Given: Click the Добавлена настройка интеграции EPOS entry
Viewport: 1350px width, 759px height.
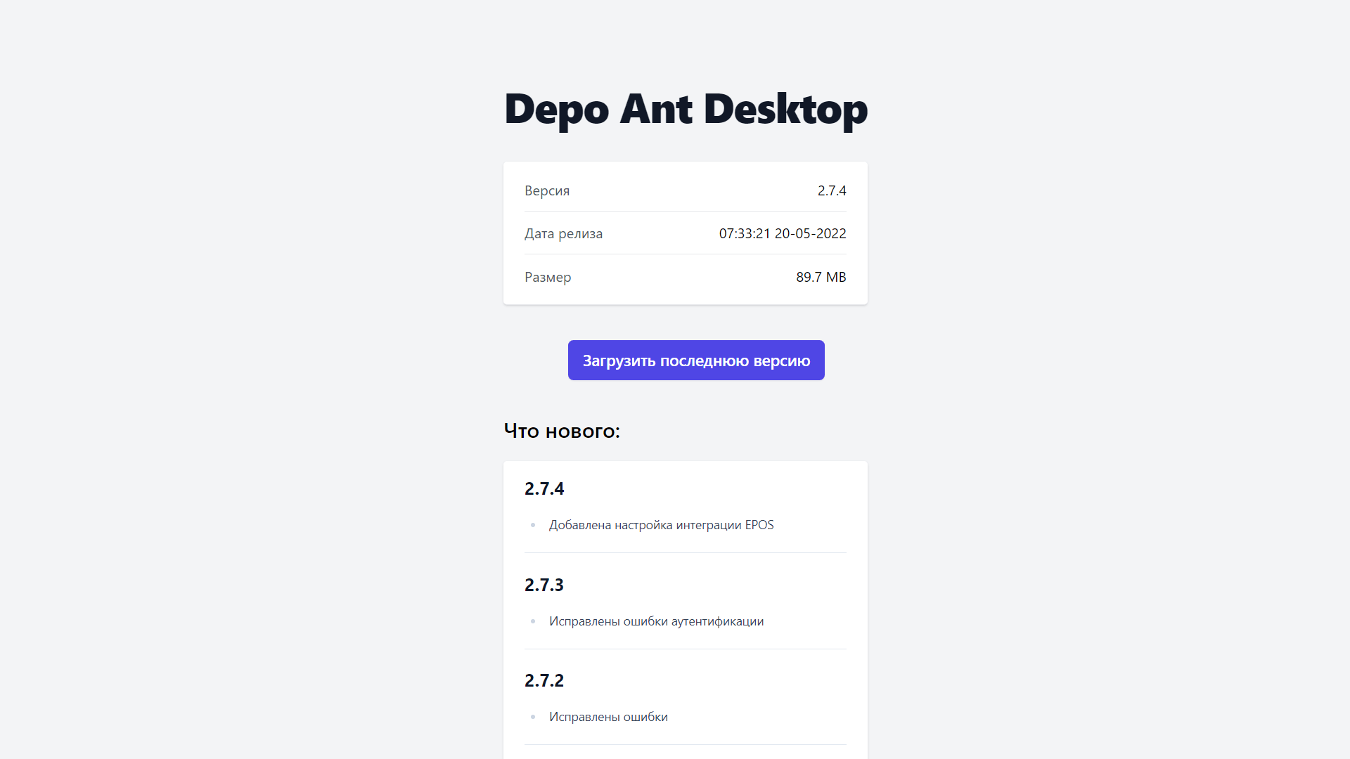Looking at the screenshot, I should click(x=661, y=525).
